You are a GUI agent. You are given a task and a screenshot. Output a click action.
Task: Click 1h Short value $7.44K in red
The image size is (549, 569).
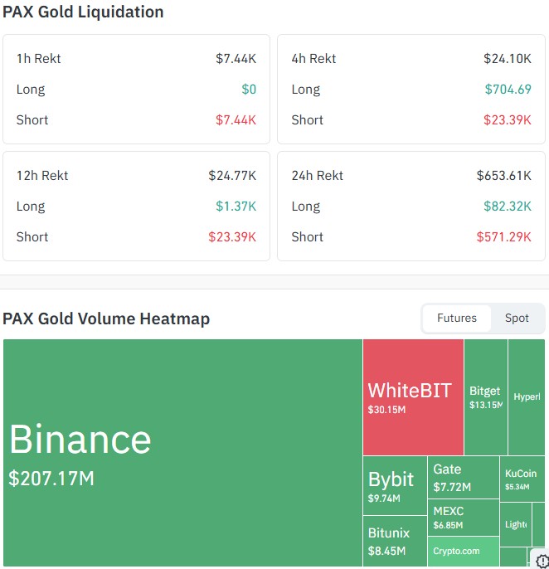coord(236,119)
